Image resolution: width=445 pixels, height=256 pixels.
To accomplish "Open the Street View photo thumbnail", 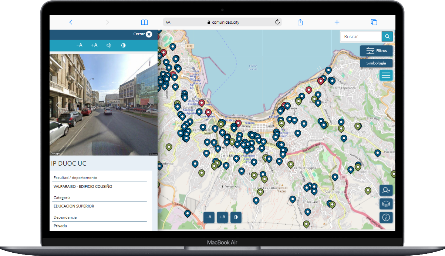I will click(104, 105).
